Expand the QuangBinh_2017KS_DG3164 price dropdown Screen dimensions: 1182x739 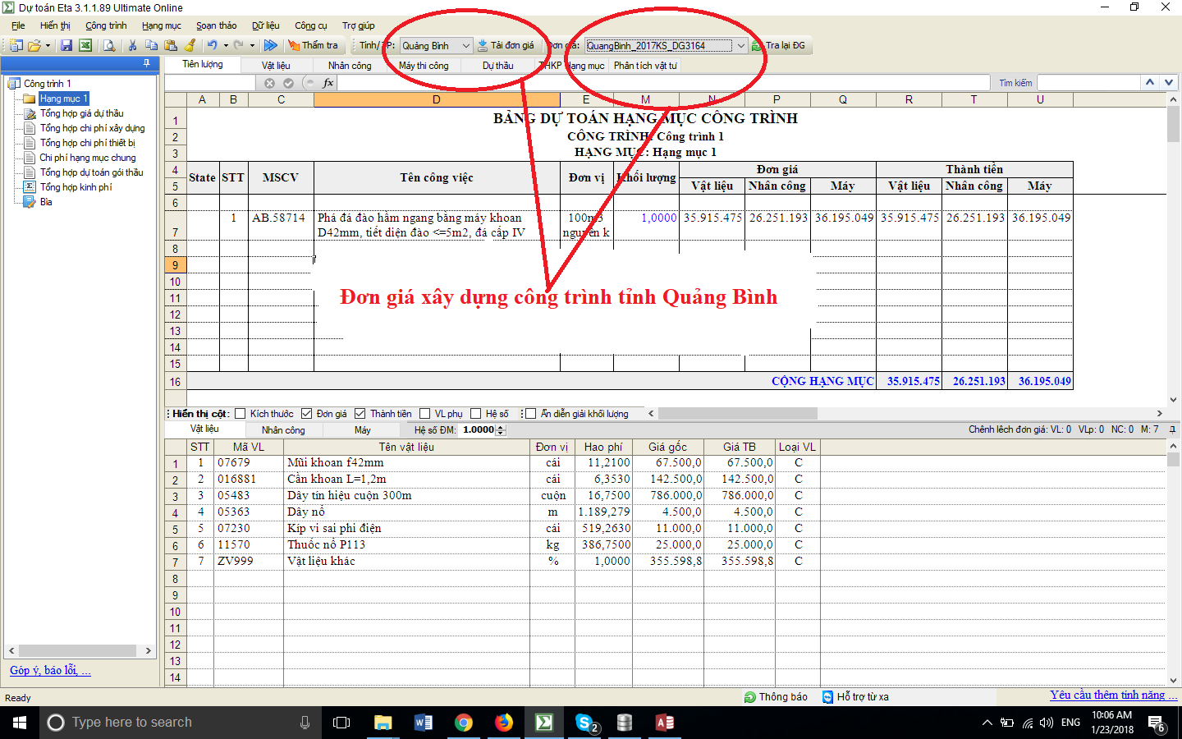point(740,46)
